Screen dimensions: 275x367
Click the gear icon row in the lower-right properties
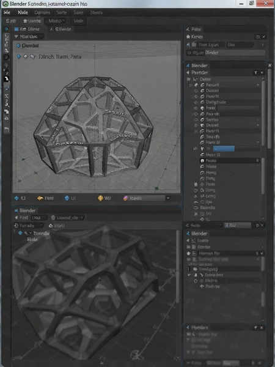pyautogui.click(x=224, y=269)
